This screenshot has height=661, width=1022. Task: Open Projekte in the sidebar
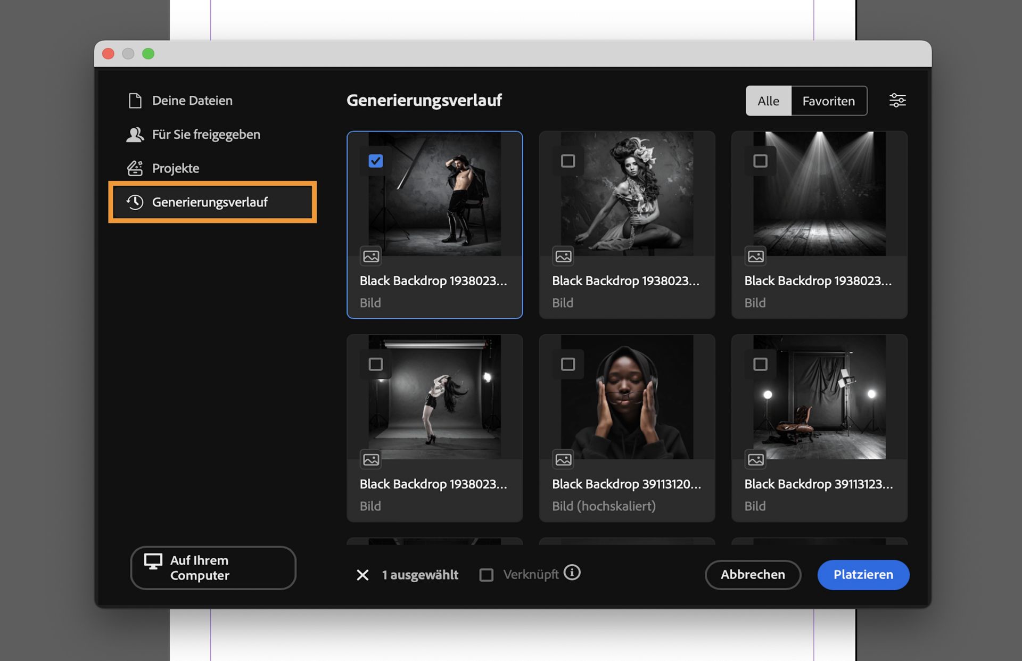176,168
